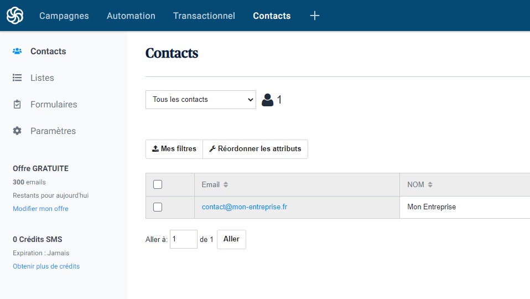Image resolution: width=530 pixels, height=299 pixels.
Task: Click the Email column sort arrows
Action: point(226,185)
